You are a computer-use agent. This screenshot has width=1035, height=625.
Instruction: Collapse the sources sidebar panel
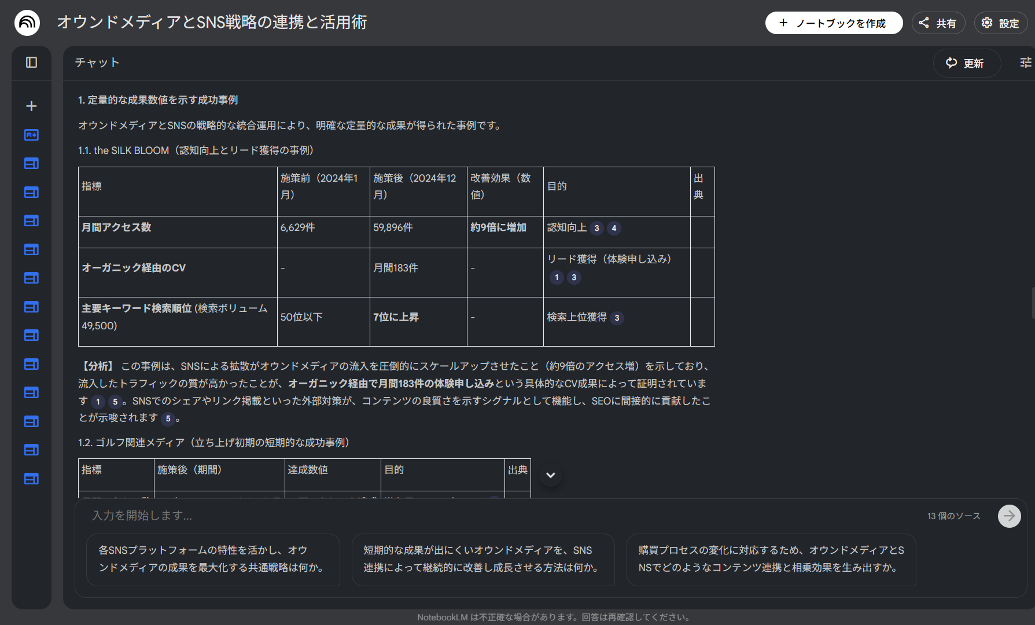point(32,62)
